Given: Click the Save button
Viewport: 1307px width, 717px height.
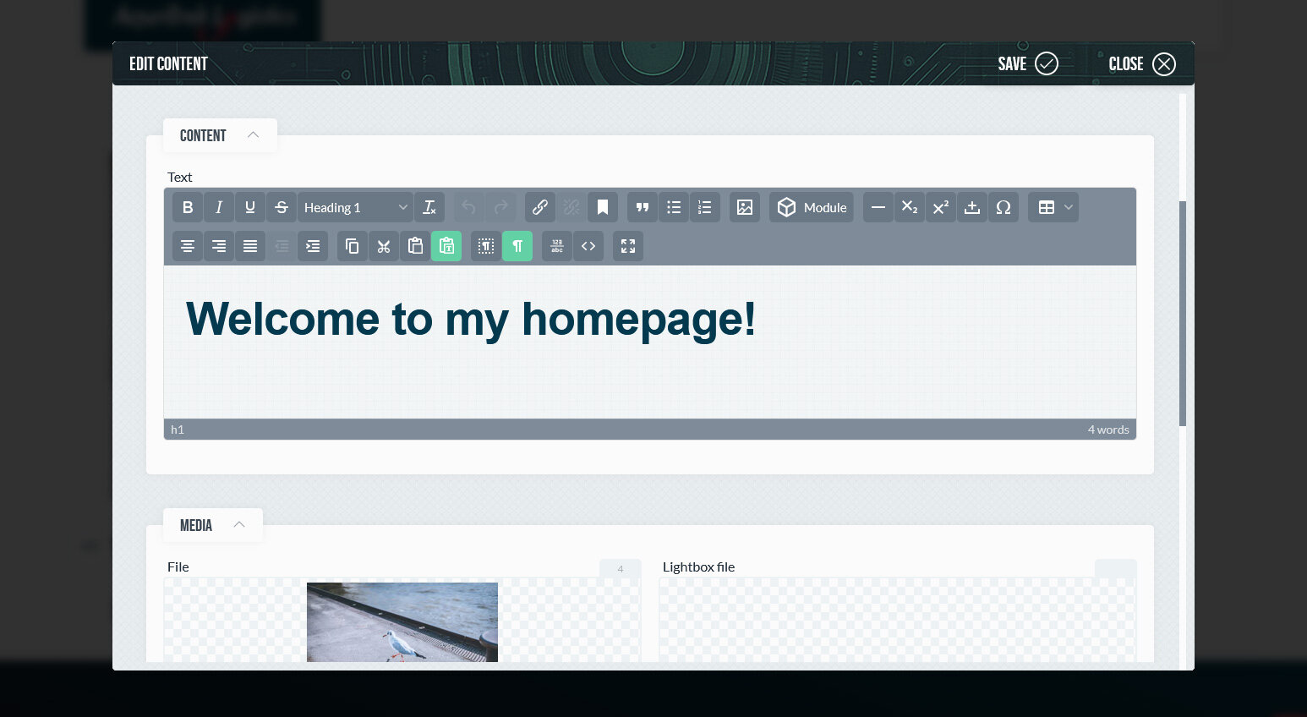Looking at the screenshot, I should coord(1027,64).
